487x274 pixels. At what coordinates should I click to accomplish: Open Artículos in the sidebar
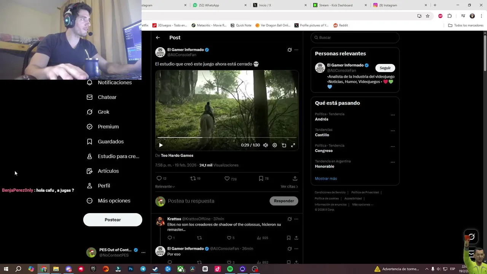tap(103, 171)
